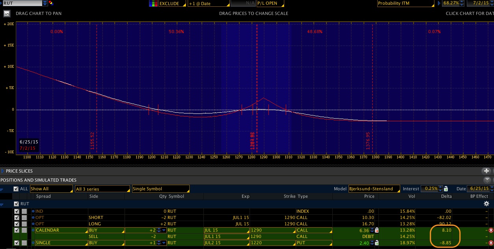
Task: Toggle the SINGLE price 2.40 lock icon
Action: [377, 243]
